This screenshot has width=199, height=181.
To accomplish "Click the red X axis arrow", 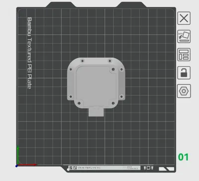I will [x=27, y=165].
